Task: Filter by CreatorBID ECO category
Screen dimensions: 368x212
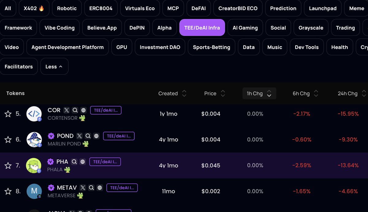Action: pos(238,8)
